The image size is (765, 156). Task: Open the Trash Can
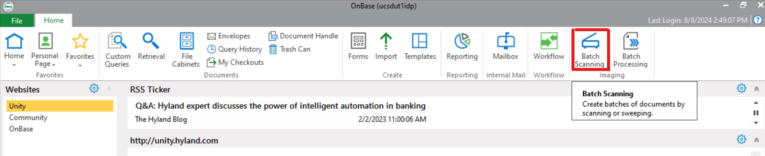point(290,49)
